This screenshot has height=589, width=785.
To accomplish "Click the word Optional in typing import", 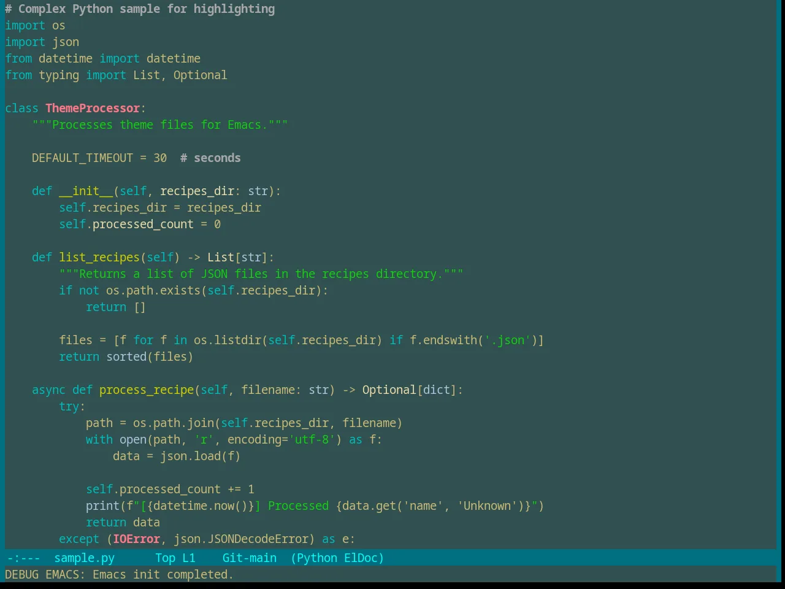I will [x=200, y=75].
